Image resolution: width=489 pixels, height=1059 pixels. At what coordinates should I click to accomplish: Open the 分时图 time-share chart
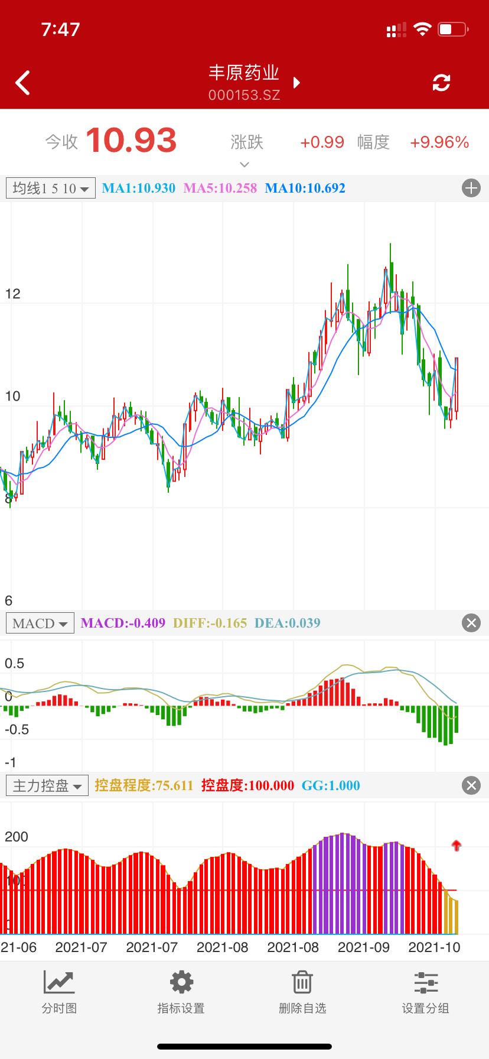click(59, 992)
